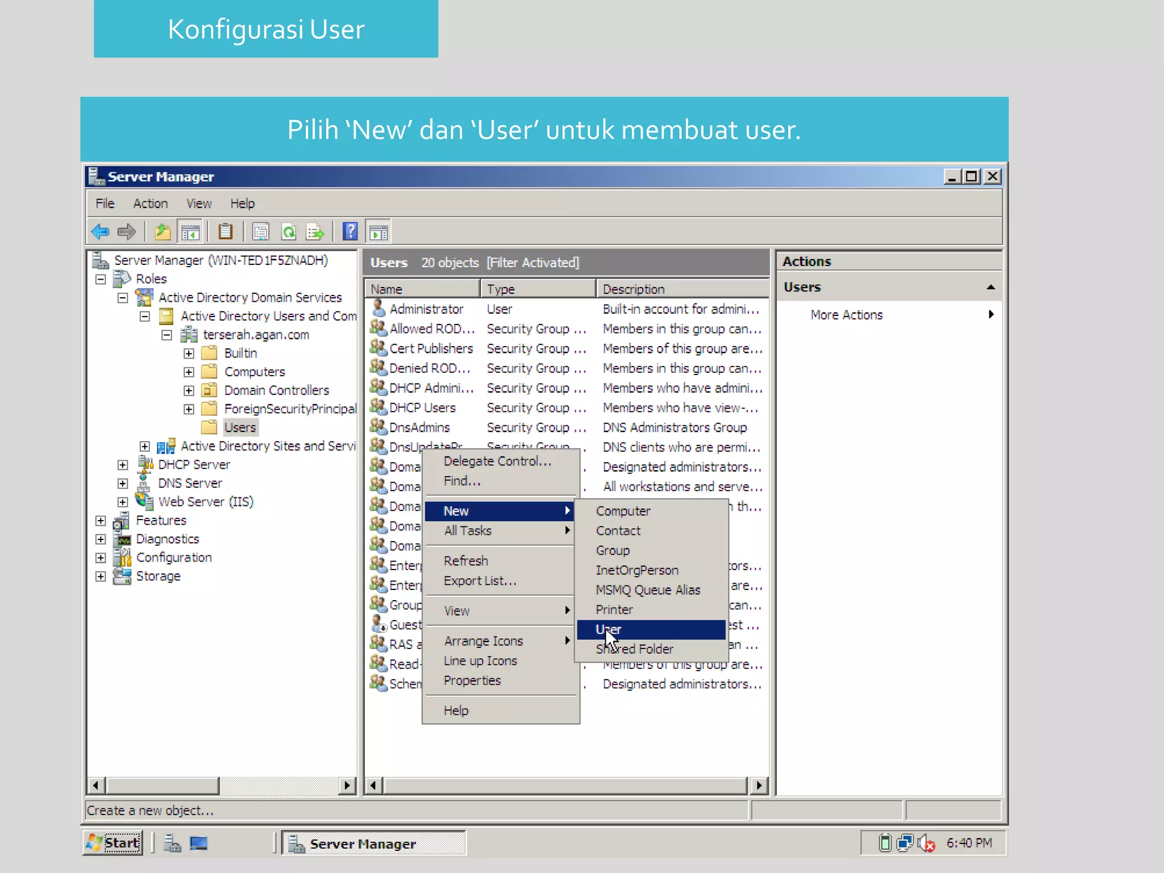Click the Configuration node icon
Image resolution: width=1164 pixels, height=873 pixels.
(123, 558)
